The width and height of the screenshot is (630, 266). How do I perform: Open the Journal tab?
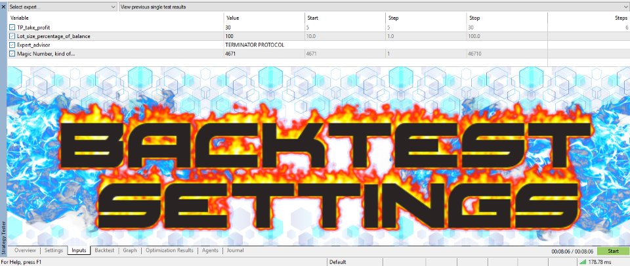point(235,250)
